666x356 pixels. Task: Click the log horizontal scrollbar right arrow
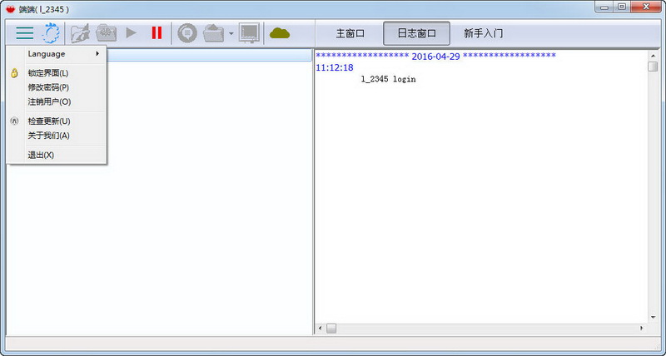(x=641, y=328)
